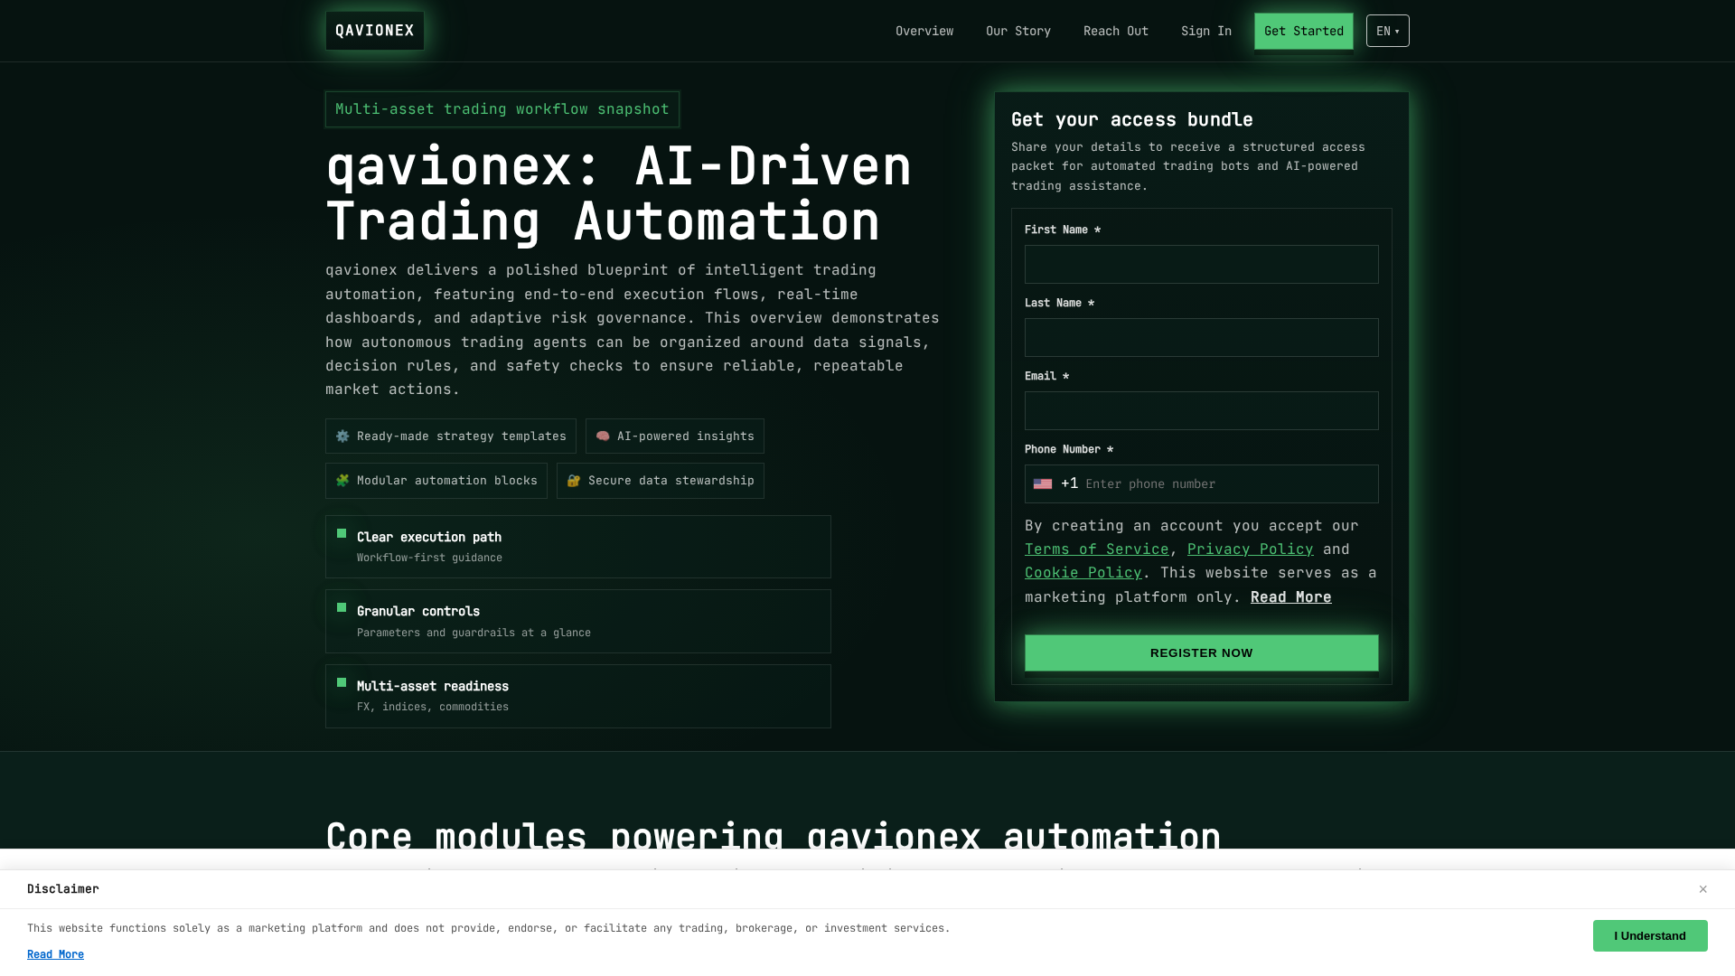Click the green square beside Multi-asset readiness
The width and height of the screenshot is (1735, 976).
point(342,682)
